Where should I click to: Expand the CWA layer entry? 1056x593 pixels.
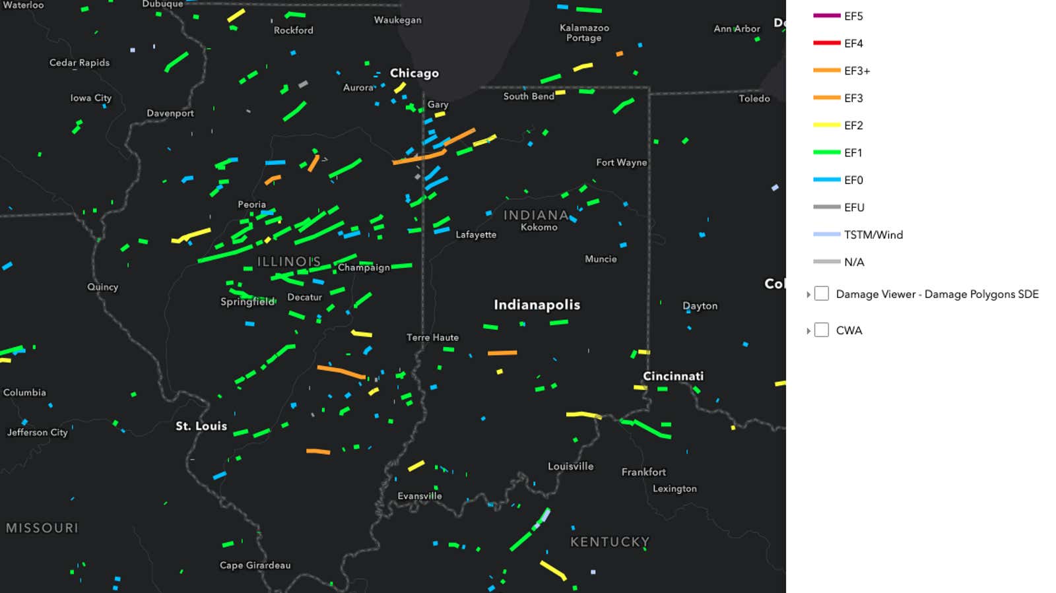click(808, 330)
